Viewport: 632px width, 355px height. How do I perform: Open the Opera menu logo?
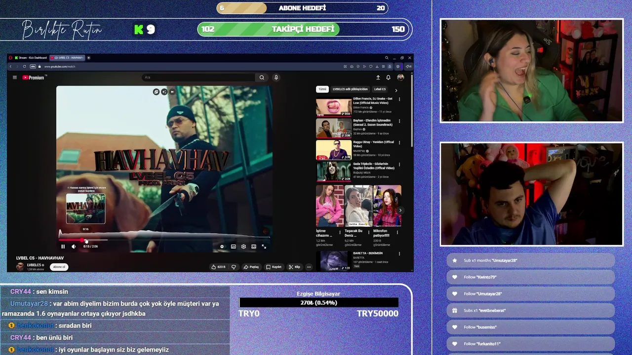[x=10, y=58]
